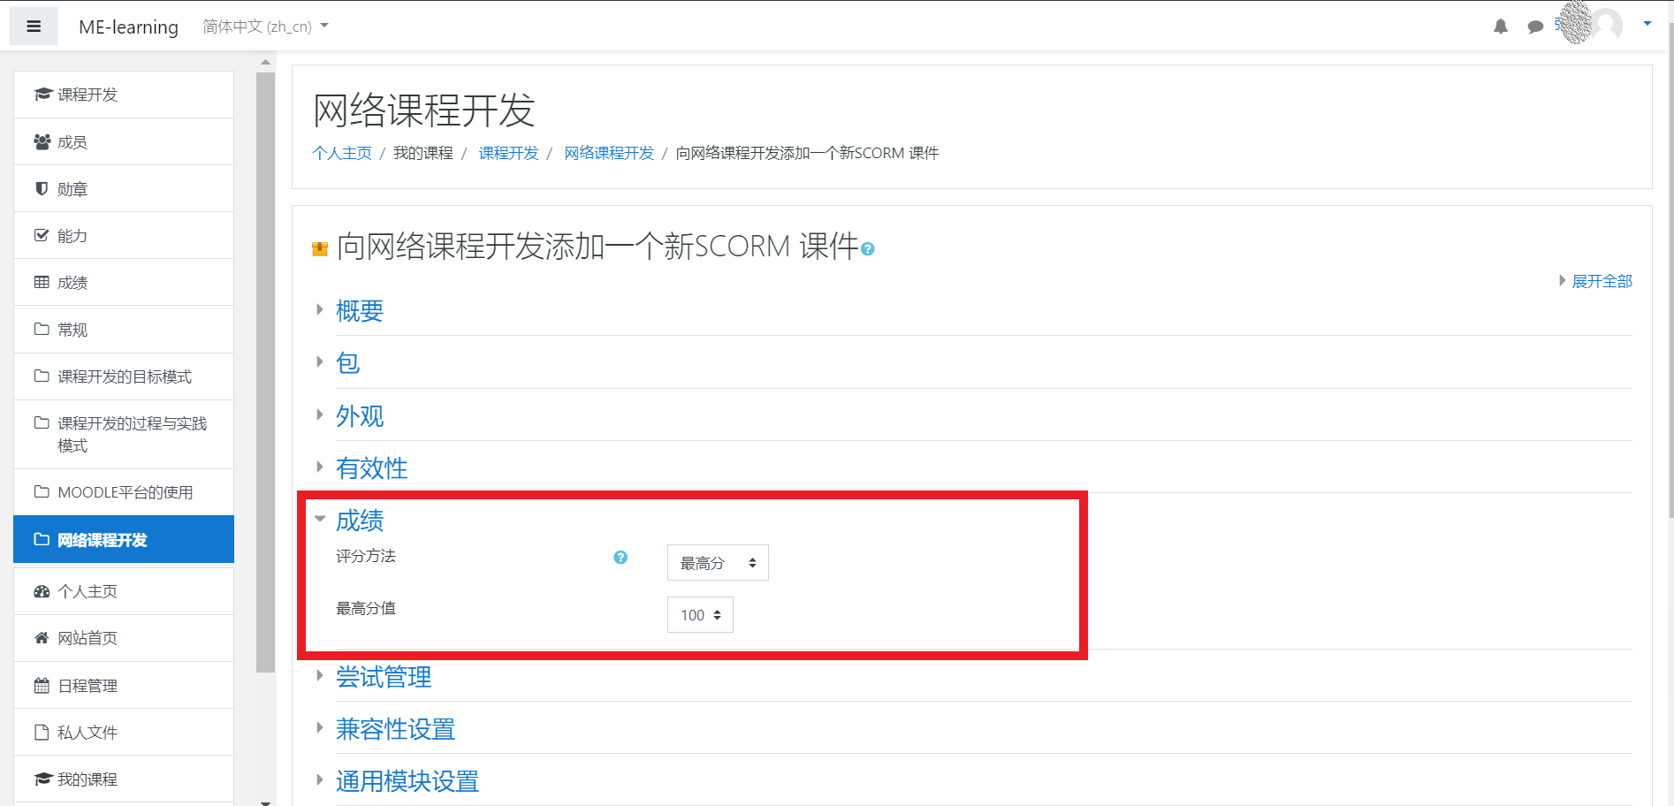Screen dimensions: 1674x806
Task: Click the 成员 members icon in sidebar
Action: point(42,141)
